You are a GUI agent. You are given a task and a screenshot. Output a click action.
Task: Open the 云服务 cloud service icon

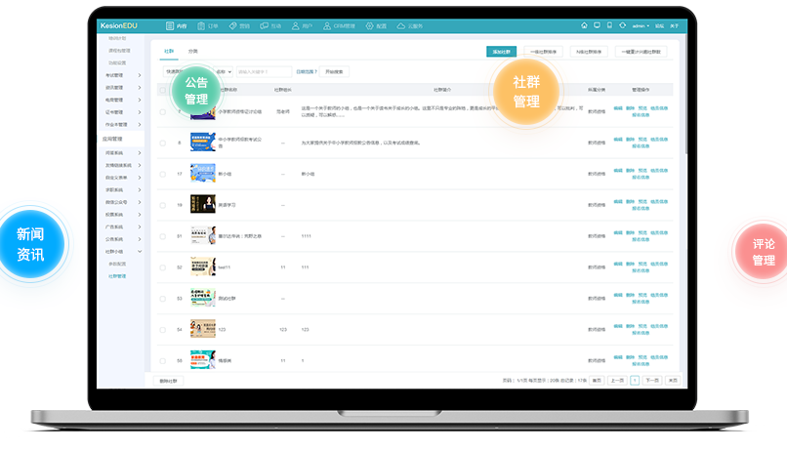tap(400, 25)
